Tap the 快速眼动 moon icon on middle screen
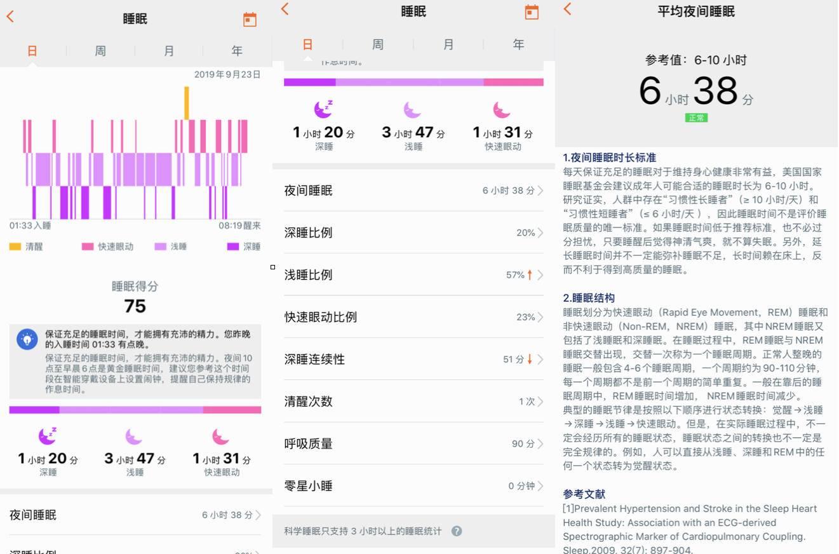Screen dimensions: 839x554 pos(502,110)
